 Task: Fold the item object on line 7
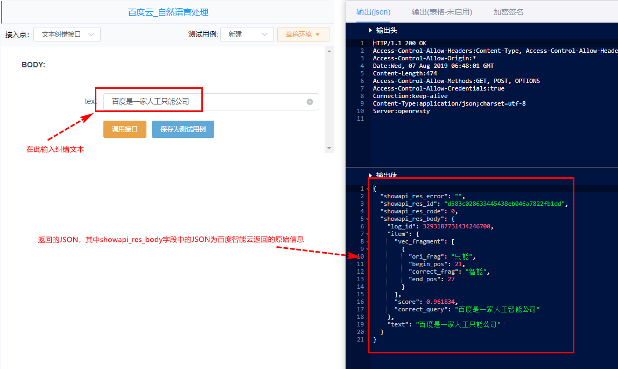pyautogui.click(x=367, y=234)
